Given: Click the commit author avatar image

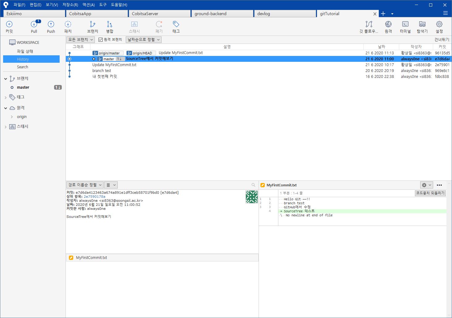Looking at the screenshot, I should (252, 197).
